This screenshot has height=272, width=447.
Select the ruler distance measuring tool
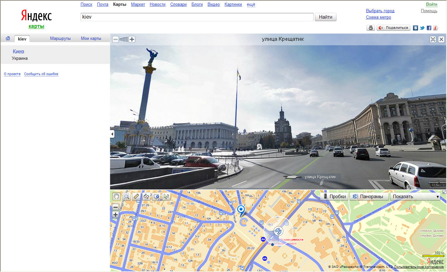click(x=136, y=196)
